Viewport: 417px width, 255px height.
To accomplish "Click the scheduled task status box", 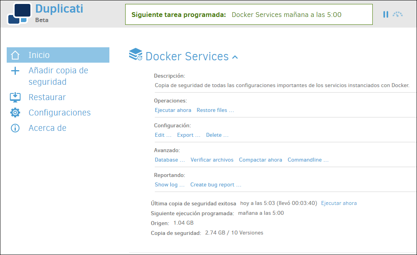I will (x=249, y=15).
